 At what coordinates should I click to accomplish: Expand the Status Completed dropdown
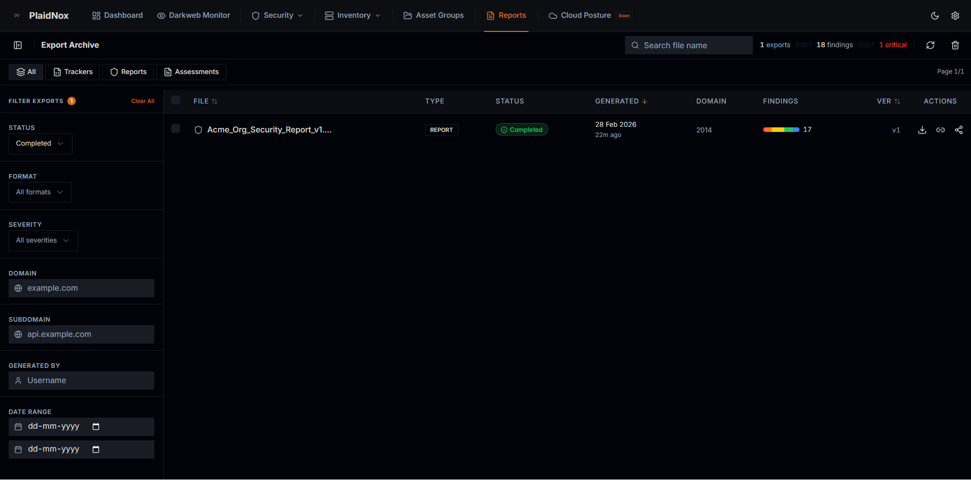[x=40, y=144]
